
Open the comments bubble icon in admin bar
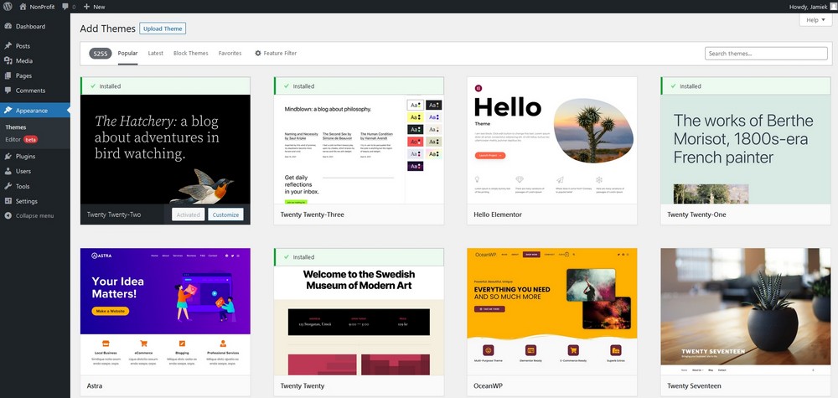pos(65,7)
